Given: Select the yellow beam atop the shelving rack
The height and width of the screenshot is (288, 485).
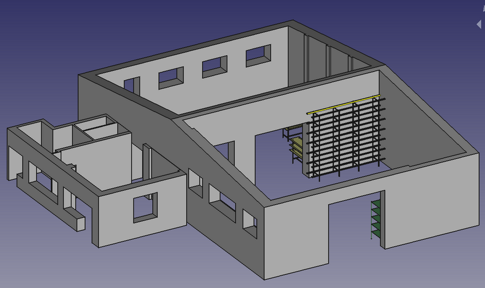Looking at the screenshot, I should pyautogui.click(x=343, y=105).
